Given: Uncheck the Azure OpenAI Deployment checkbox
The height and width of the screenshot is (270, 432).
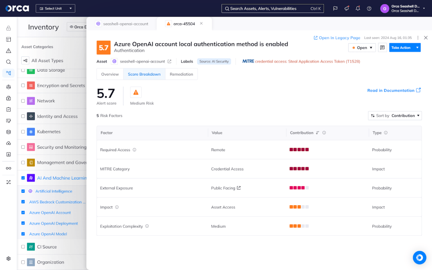Looking at the screenshot, I should [x=23, y=223].
